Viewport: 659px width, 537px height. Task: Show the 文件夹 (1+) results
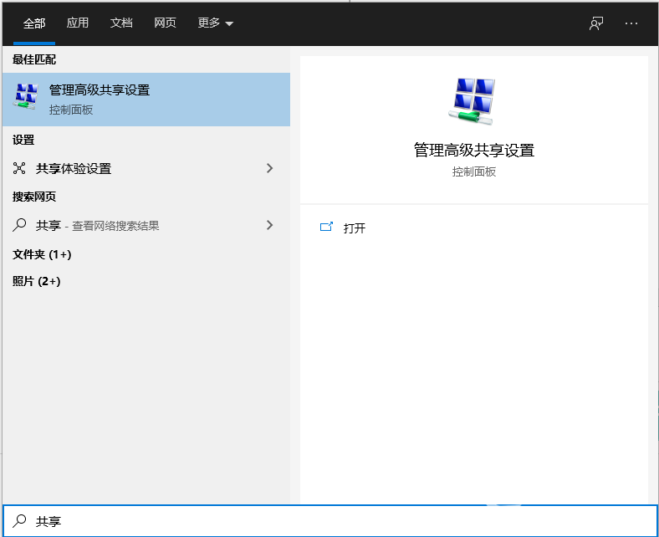pos(42,253)
